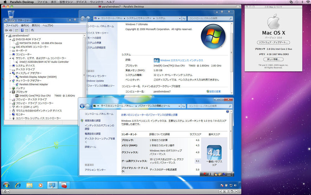Select the red toolbox Device Manager taskbar button
The height and width of the screenshot is (195, 311).
(x=64, y=185)
